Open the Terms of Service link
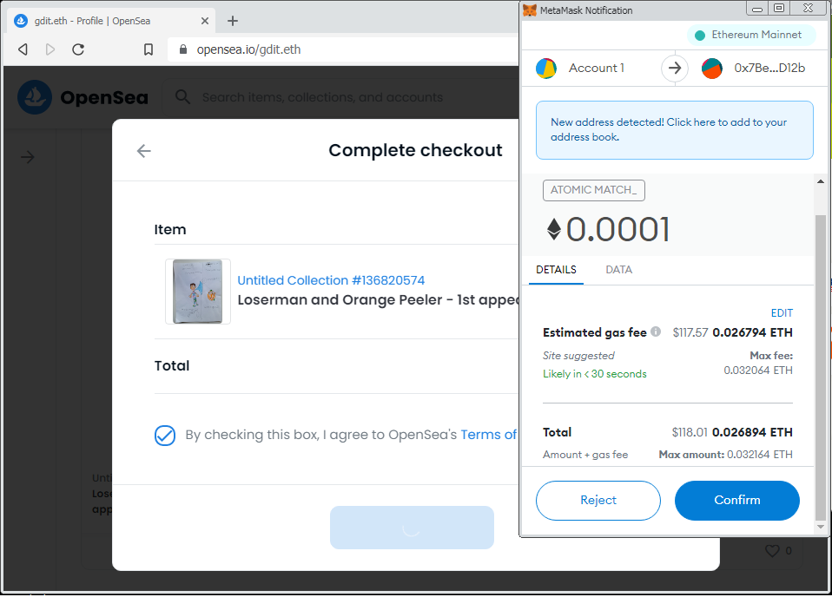Viewport: 832px width, 597px height. click(488, 435)
